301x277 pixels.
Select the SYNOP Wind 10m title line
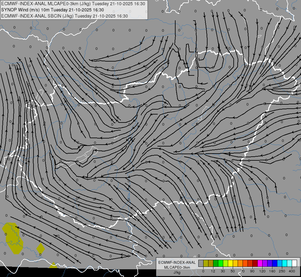(53, 10)
